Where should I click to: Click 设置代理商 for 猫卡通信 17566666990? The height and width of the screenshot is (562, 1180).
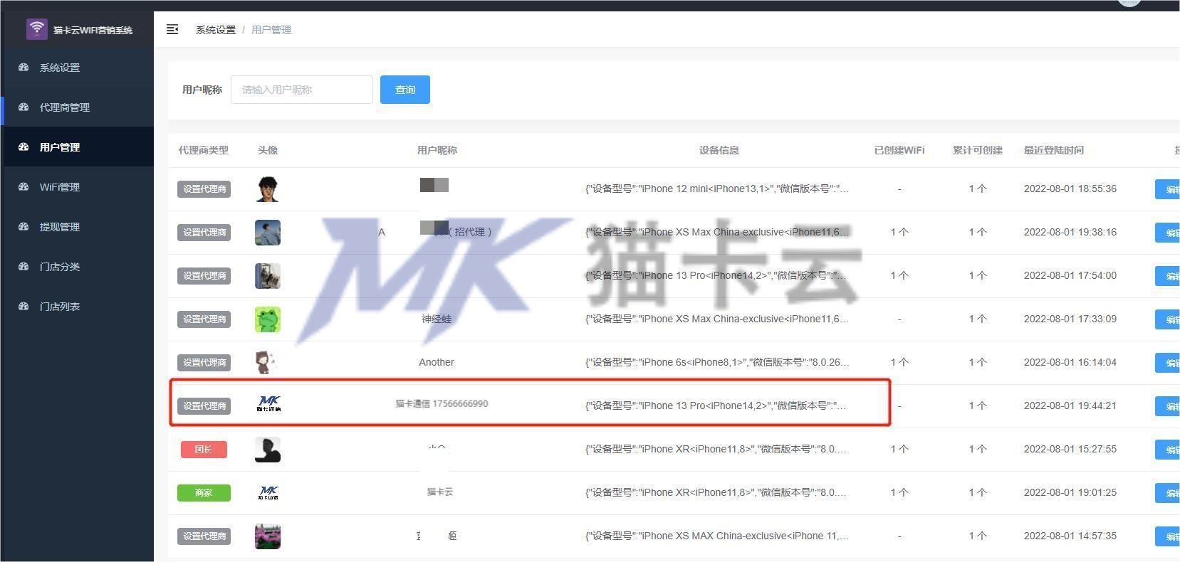[204, 406]
